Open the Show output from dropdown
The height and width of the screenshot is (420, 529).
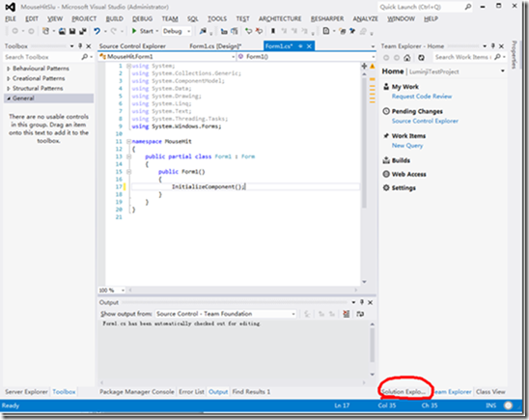[x=225, y=314]
